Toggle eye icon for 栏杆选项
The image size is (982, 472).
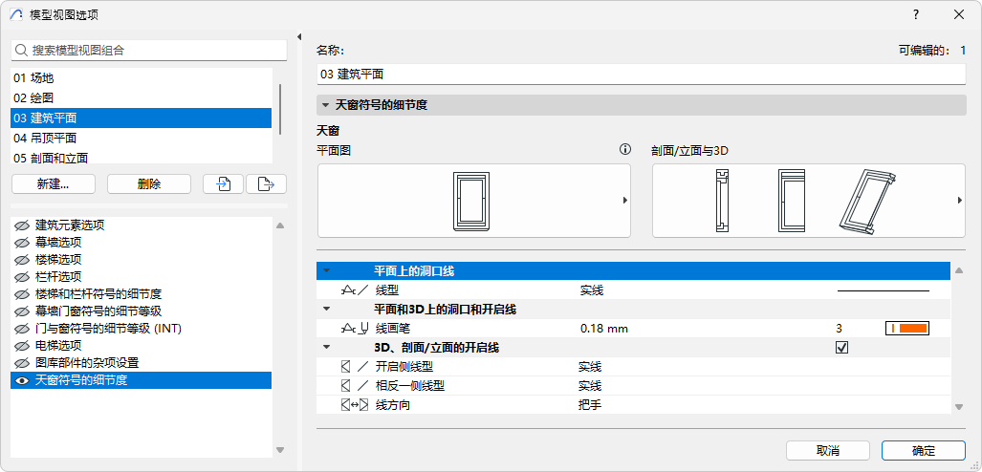pyautogui.click(x=22, y=277)
